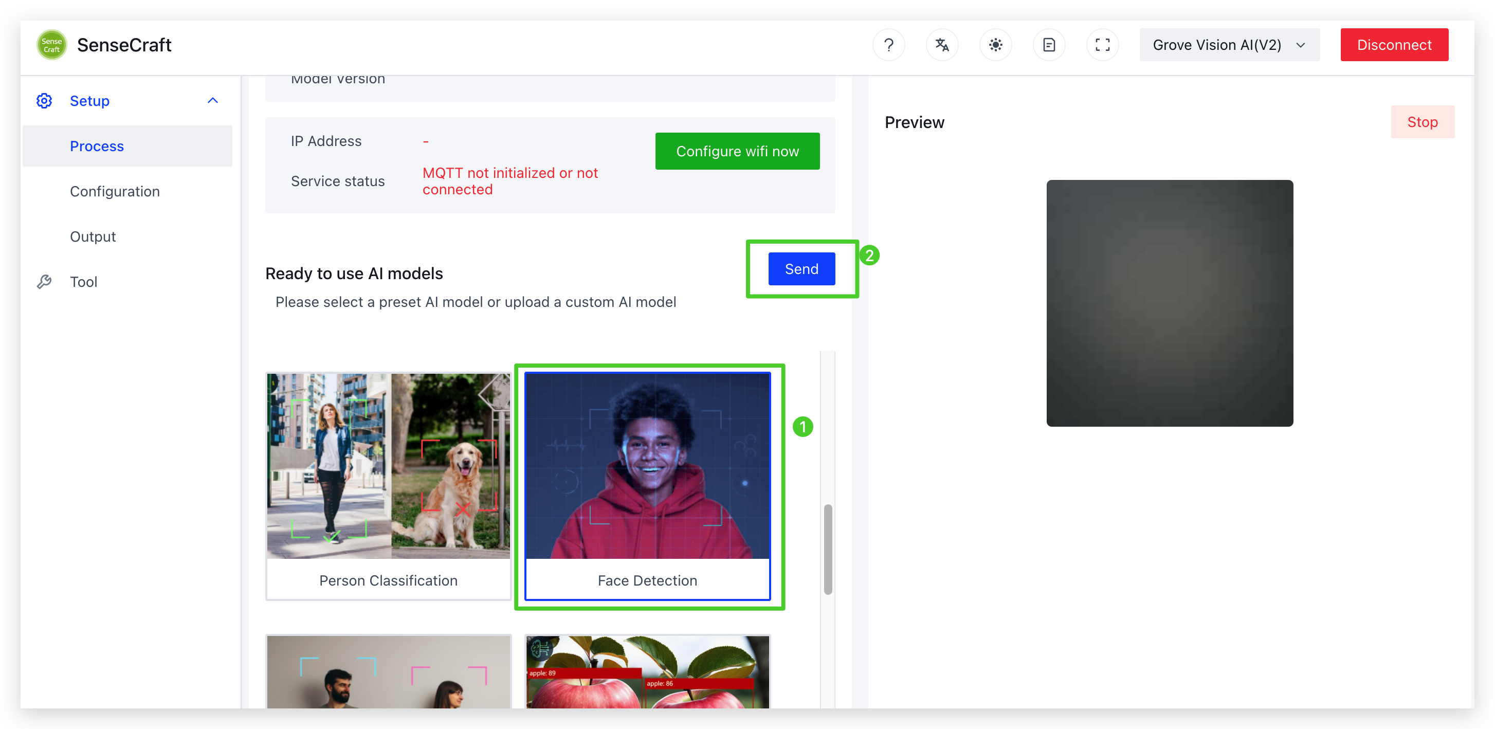Stop the preview stream
This screenshot has width=1495, height=729.
[1422, 122]
